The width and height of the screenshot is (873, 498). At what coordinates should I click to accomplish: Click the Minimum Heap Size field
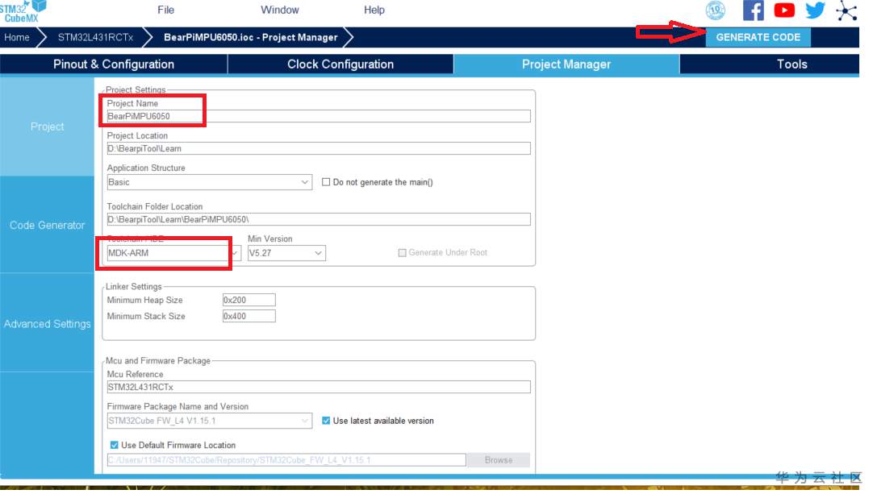[249, 300]
